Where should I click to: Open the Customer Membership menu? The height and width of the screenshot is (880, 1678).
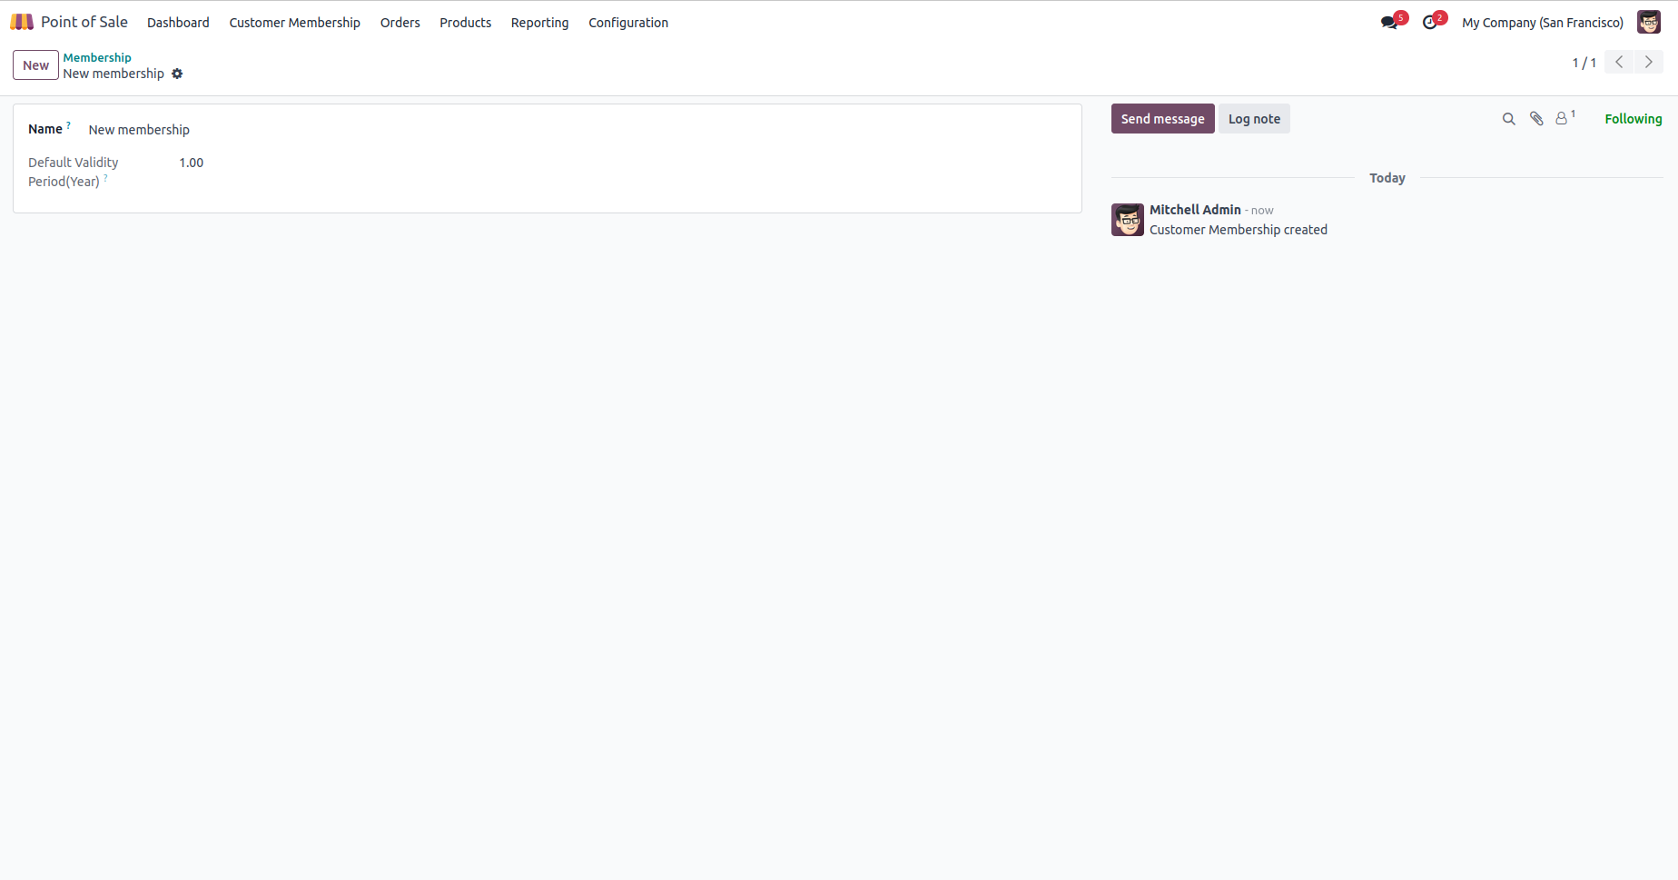(x=294, y=23)
